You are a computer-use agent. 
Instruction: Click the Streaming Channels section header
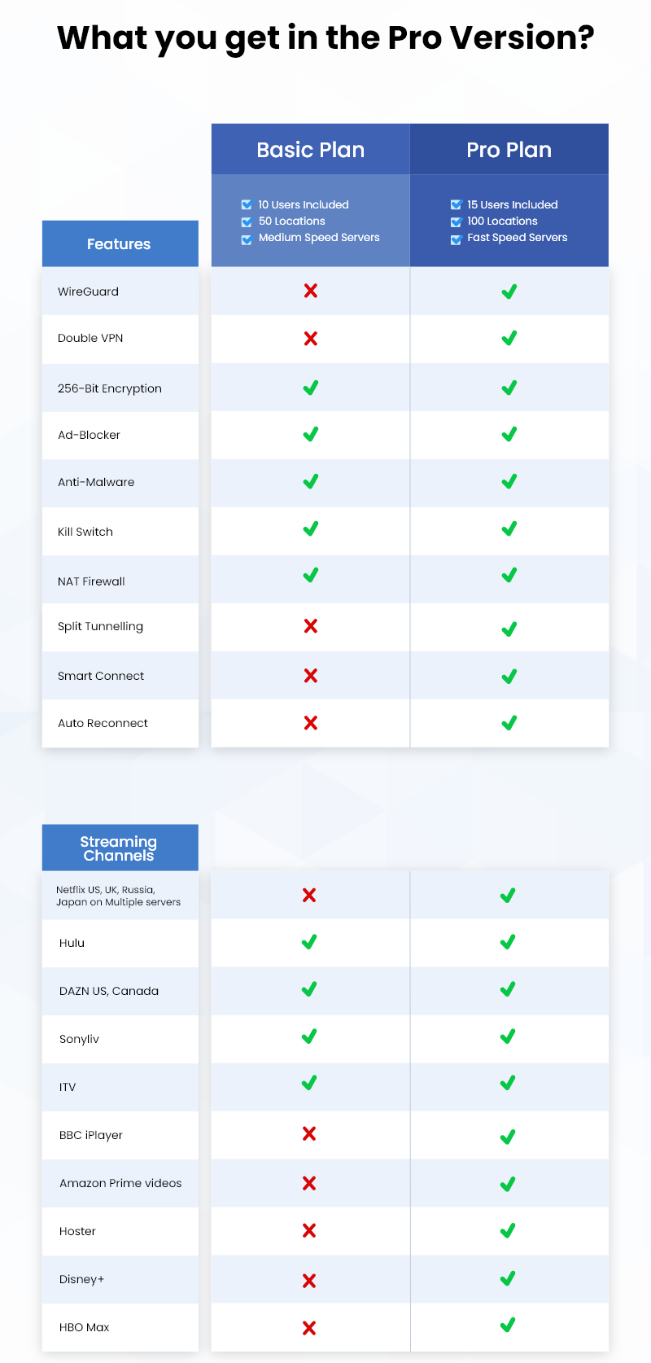coord(119,848)
